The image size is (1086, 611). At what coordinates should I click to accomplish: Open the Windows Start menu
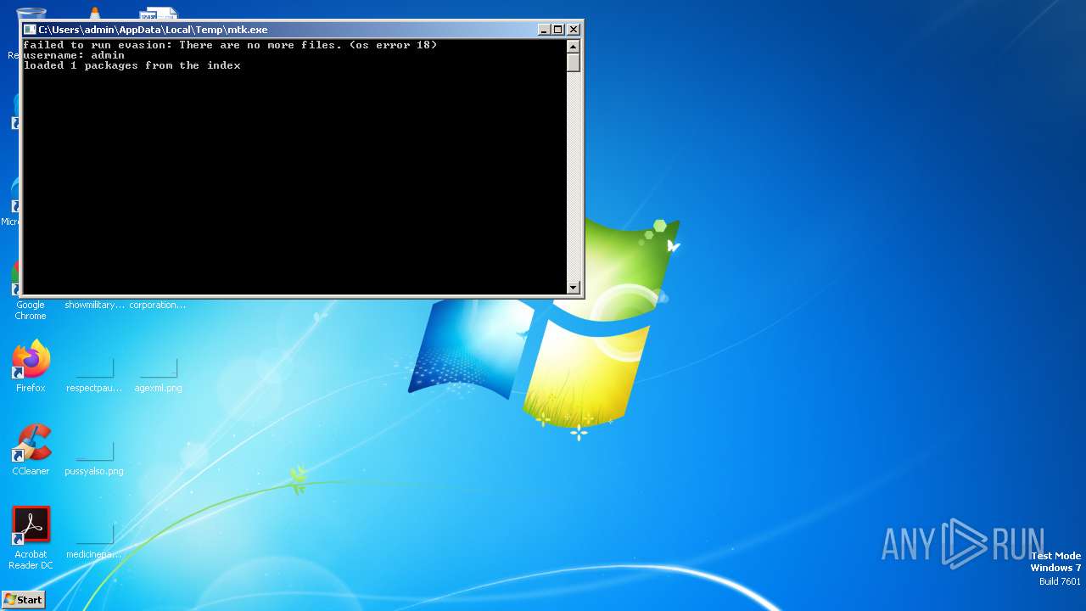(23, 599)
